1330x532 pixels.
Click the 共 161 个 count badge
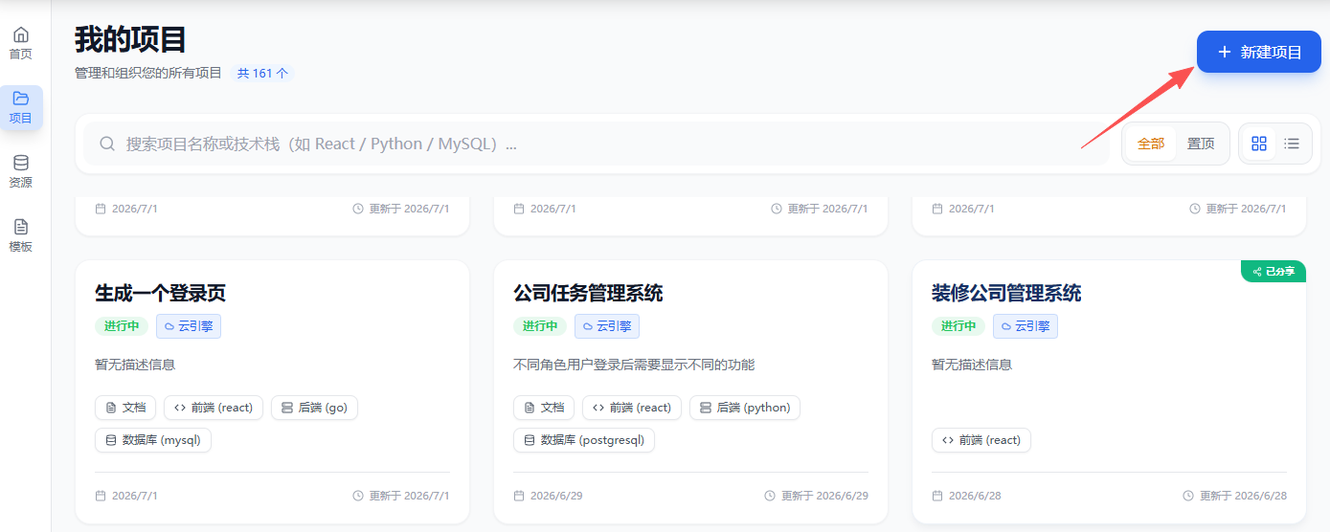coord(262,73)
